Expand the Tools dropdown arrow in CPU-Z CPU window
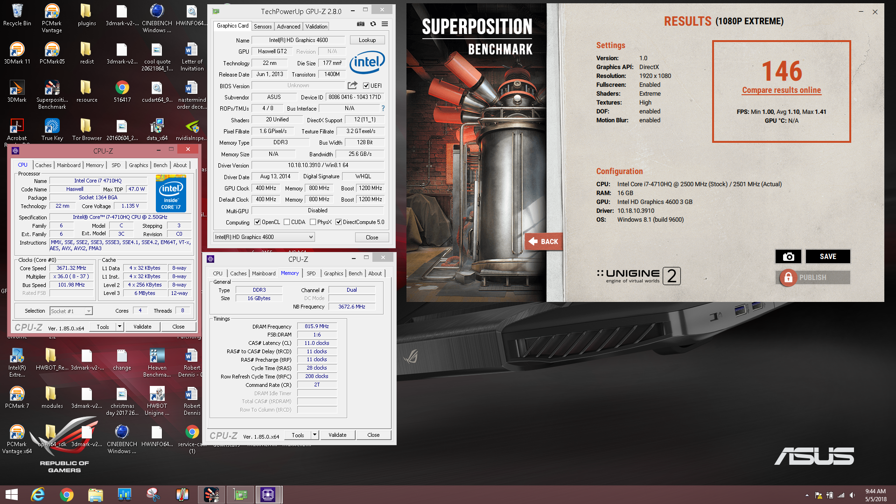The image size is (896, 504). [120, 327]
